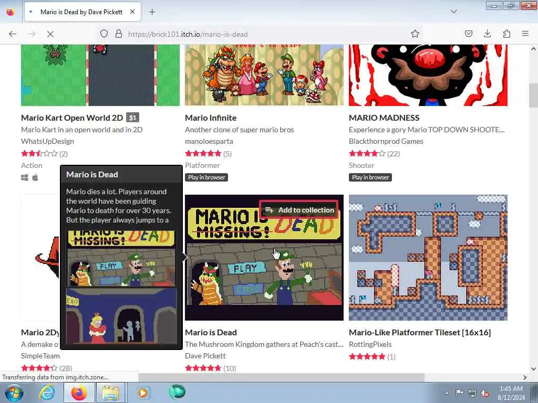Click the horizontal scroll right arrow

525,377
